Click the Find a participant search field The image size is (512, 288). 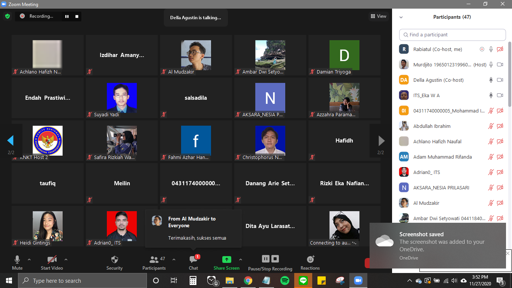tap(452, 35)
